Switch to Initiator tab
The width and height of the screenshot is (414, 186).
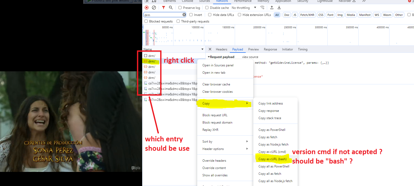click(287, 49)
